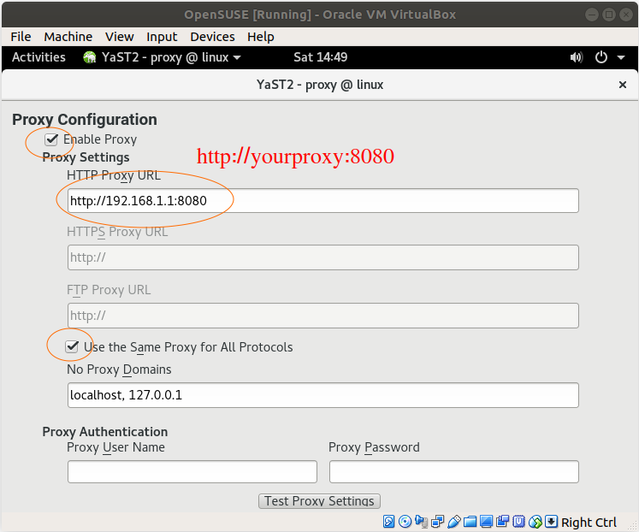Click the Proxy Password field
This screenshot has height=532, width=639.
pyautogui.click(x=454, y=472)
